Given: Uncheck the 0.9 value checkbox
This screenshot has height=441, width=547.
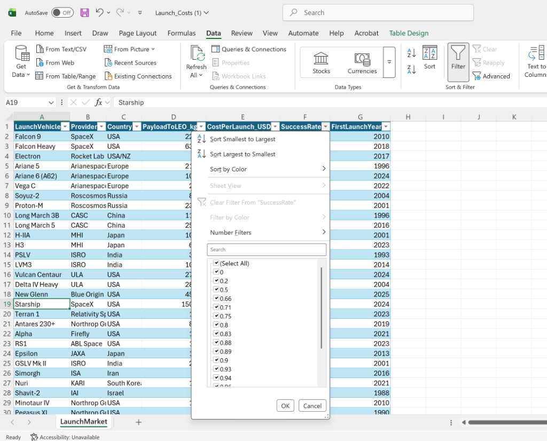Looking at the screenshot, I should pyautogui.click(x=216, y=360).
